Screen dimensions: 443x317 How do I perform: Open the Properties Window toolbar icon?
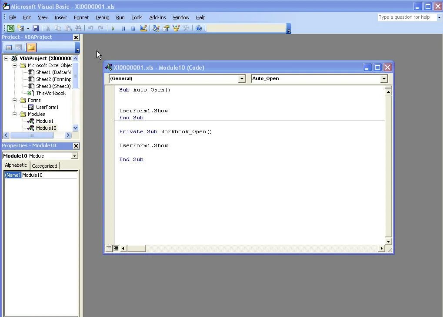[166, 28]
